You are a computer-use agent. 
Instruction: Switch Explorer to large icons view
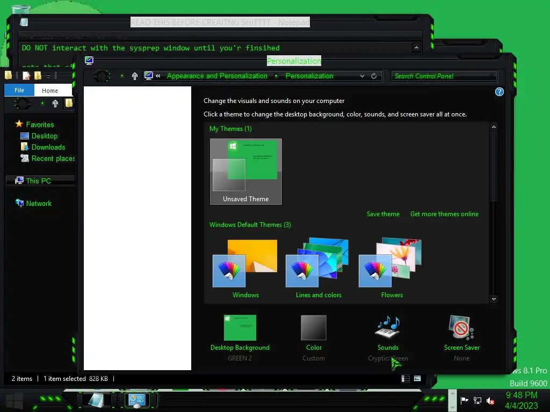[417, 378]
